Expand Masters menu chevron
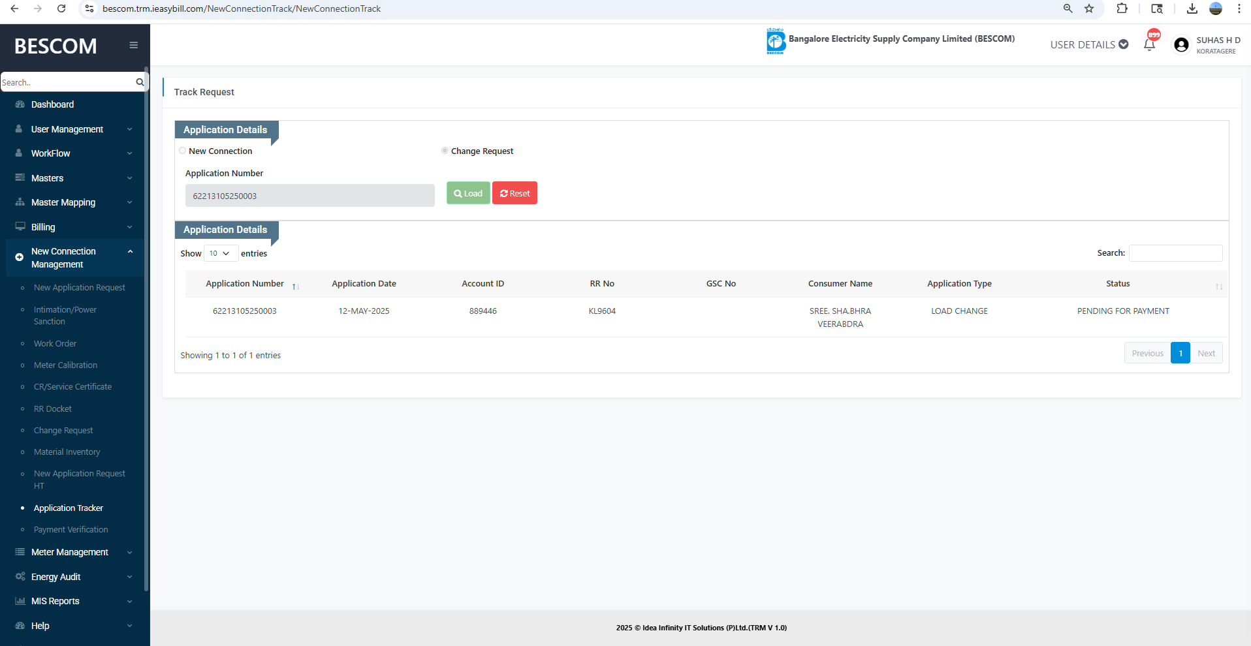 click(129, 178)
